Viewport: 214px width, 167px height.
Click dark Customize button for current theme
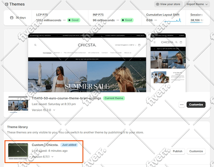click(x=196, y=105)
